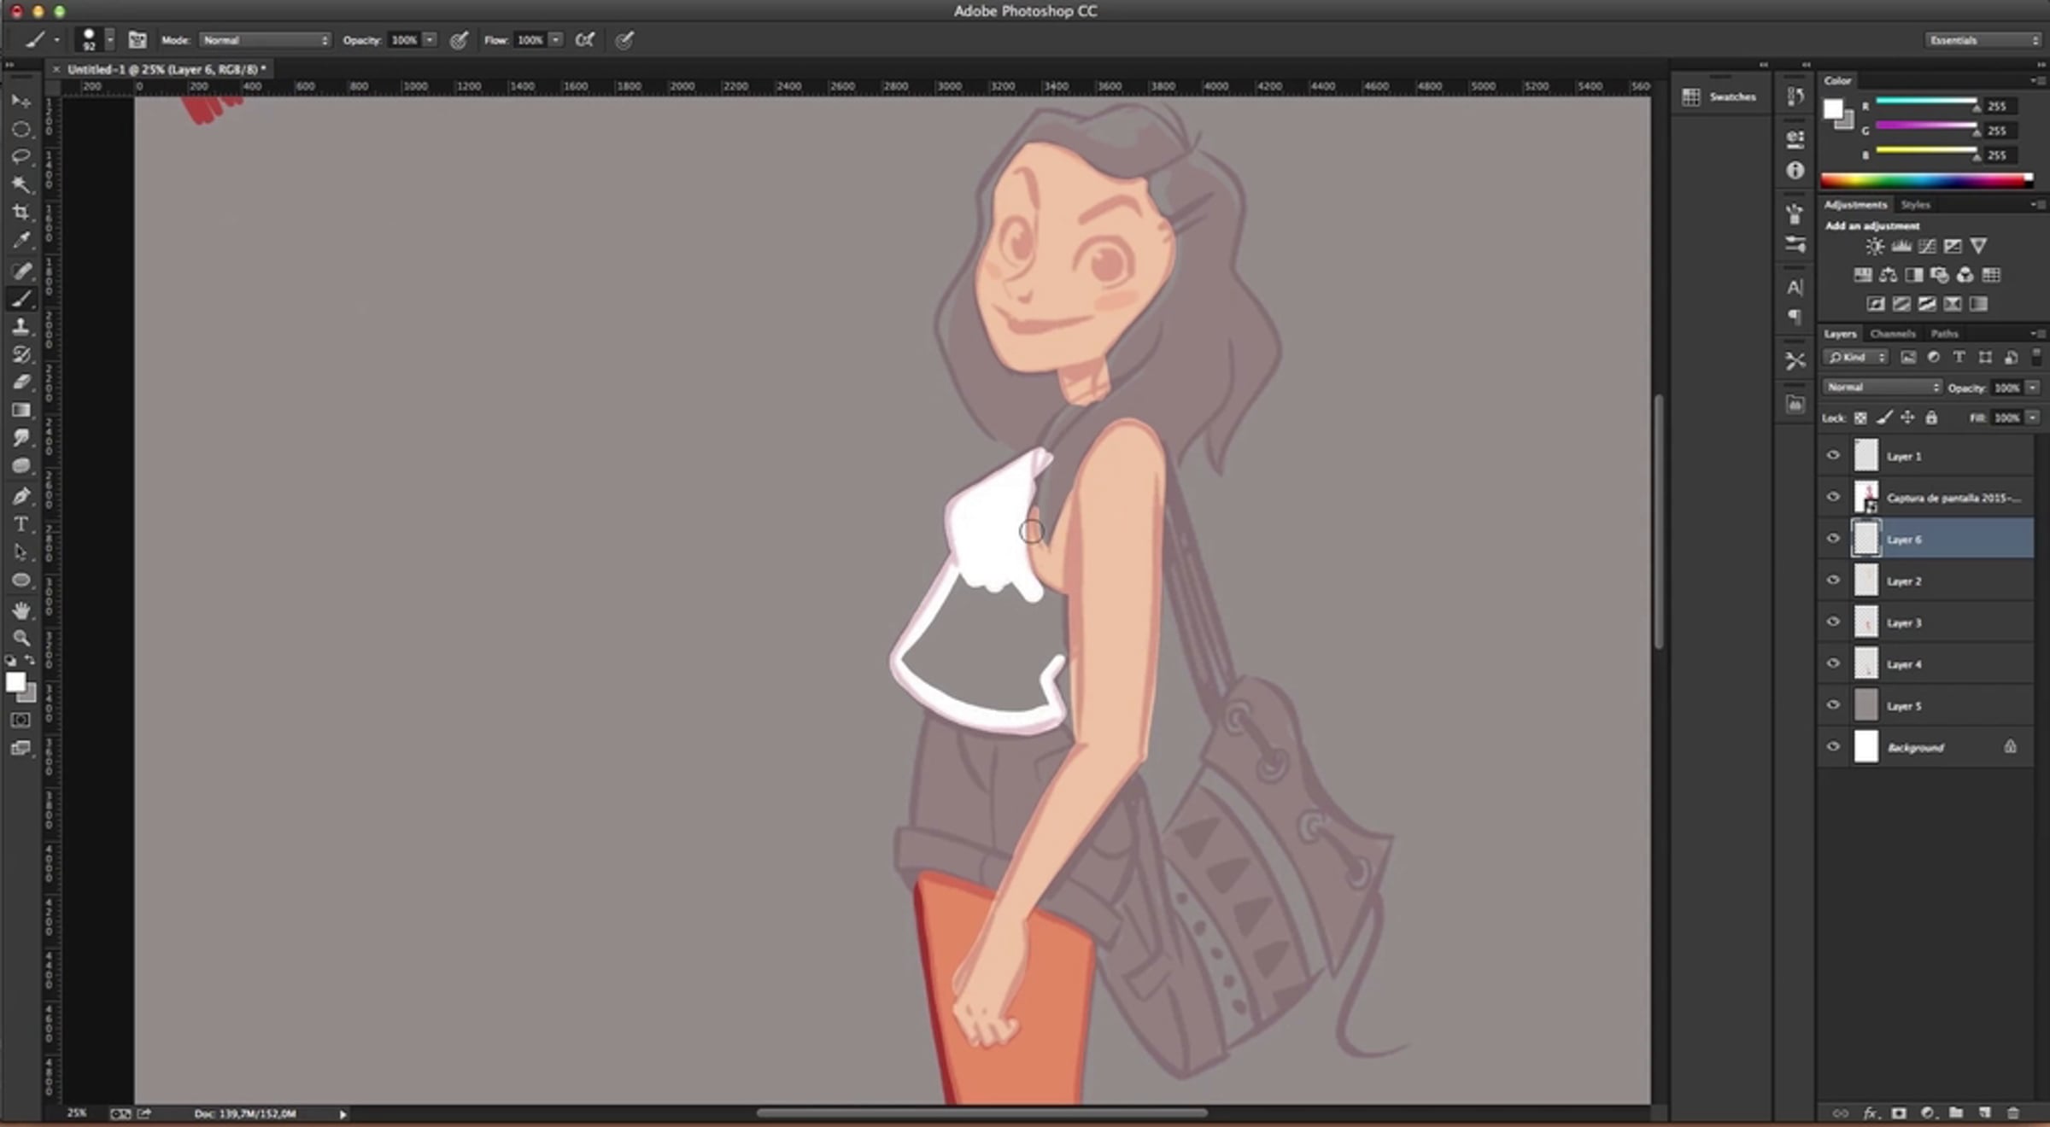Click the brush Opacity value field

click(x=404, y=40)
